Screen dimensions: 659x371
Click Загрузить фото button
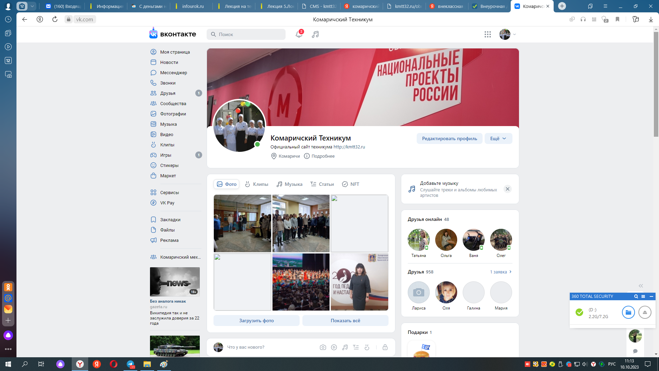coord(256,321)
